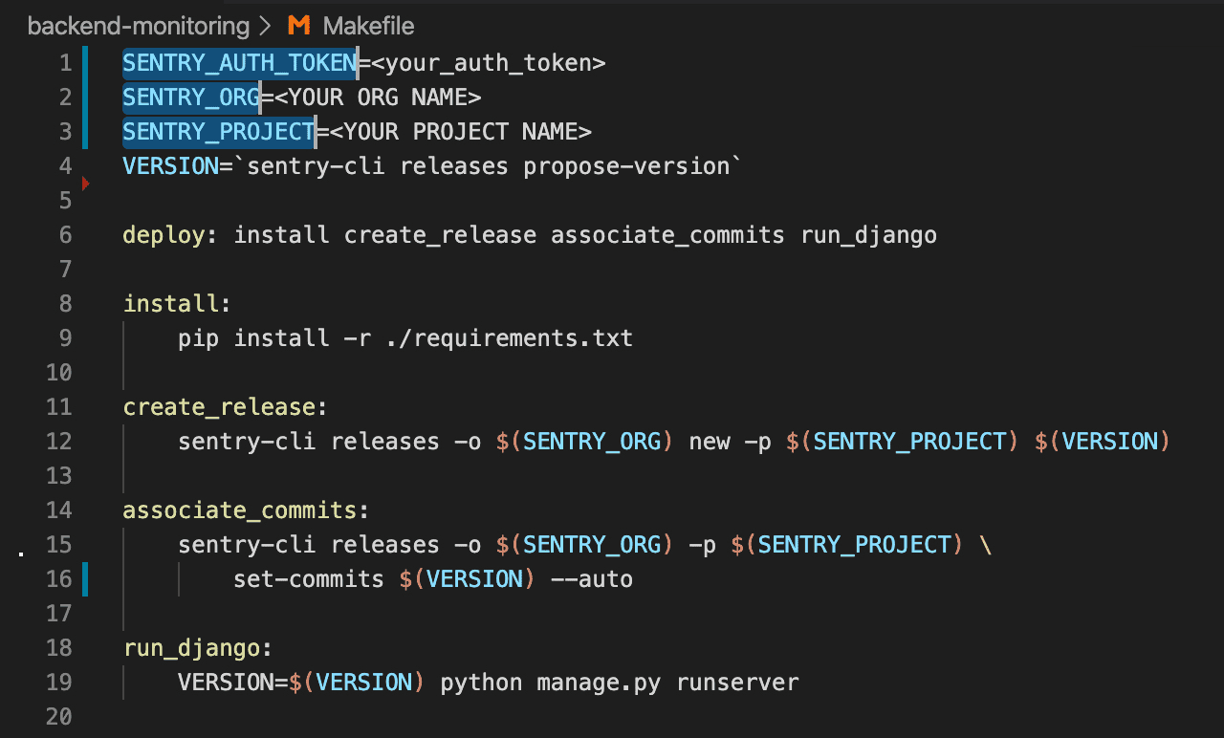The image size is (1224, 738).
Task: Click the highlighted SENTRY_AUTH_TOKEN selection
Action: 238,62
